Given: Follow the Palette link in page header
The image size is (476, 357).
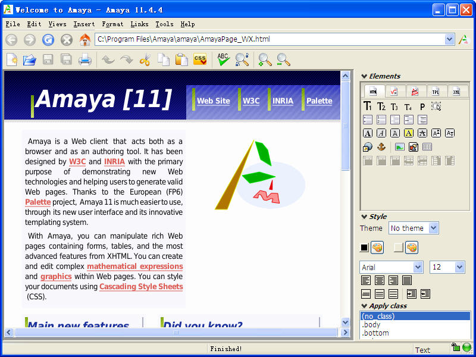Looking at the screenshot, I should 320,101.
